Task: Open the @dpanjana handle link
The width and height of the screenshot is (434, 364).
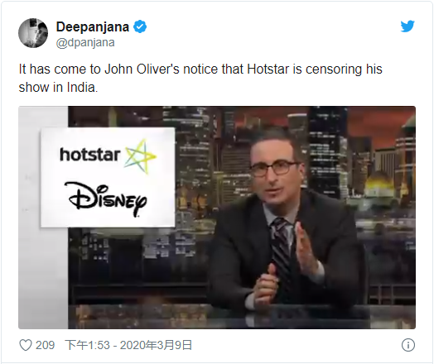Action: pos(85,42)
